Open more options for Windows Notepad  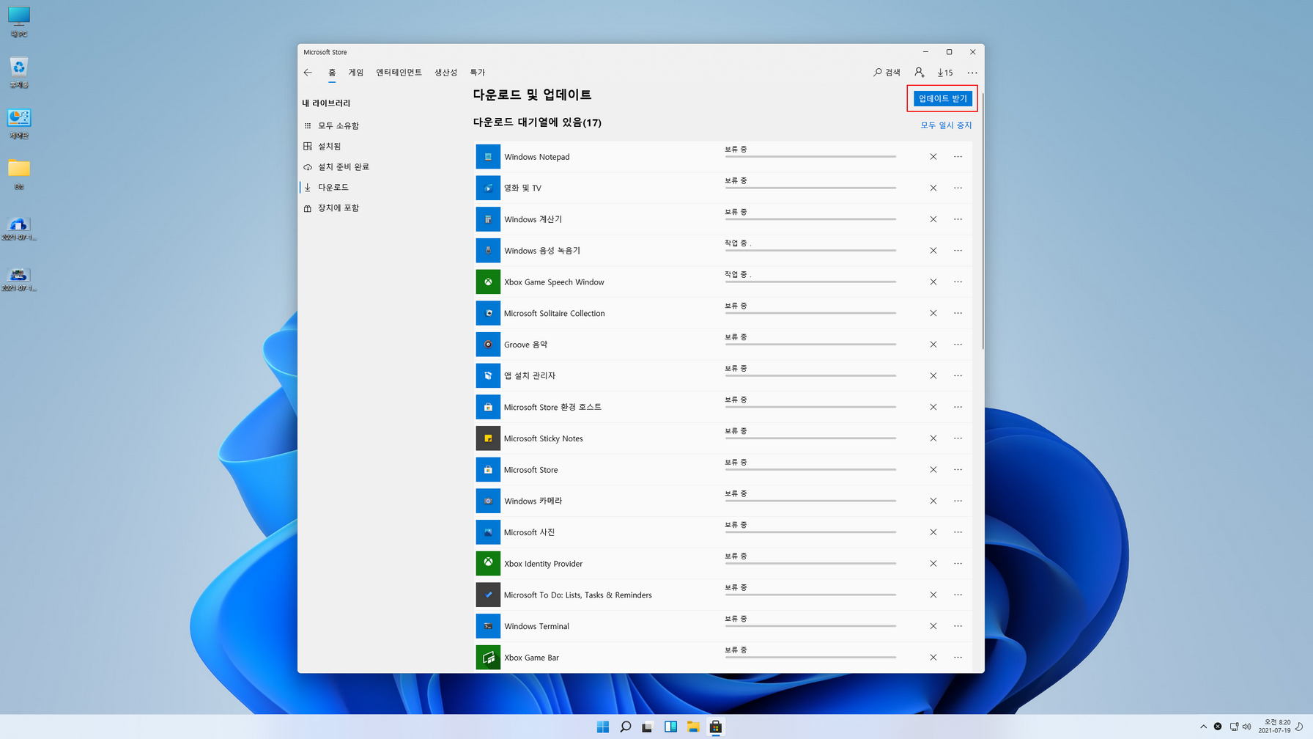tap(958, 157)
